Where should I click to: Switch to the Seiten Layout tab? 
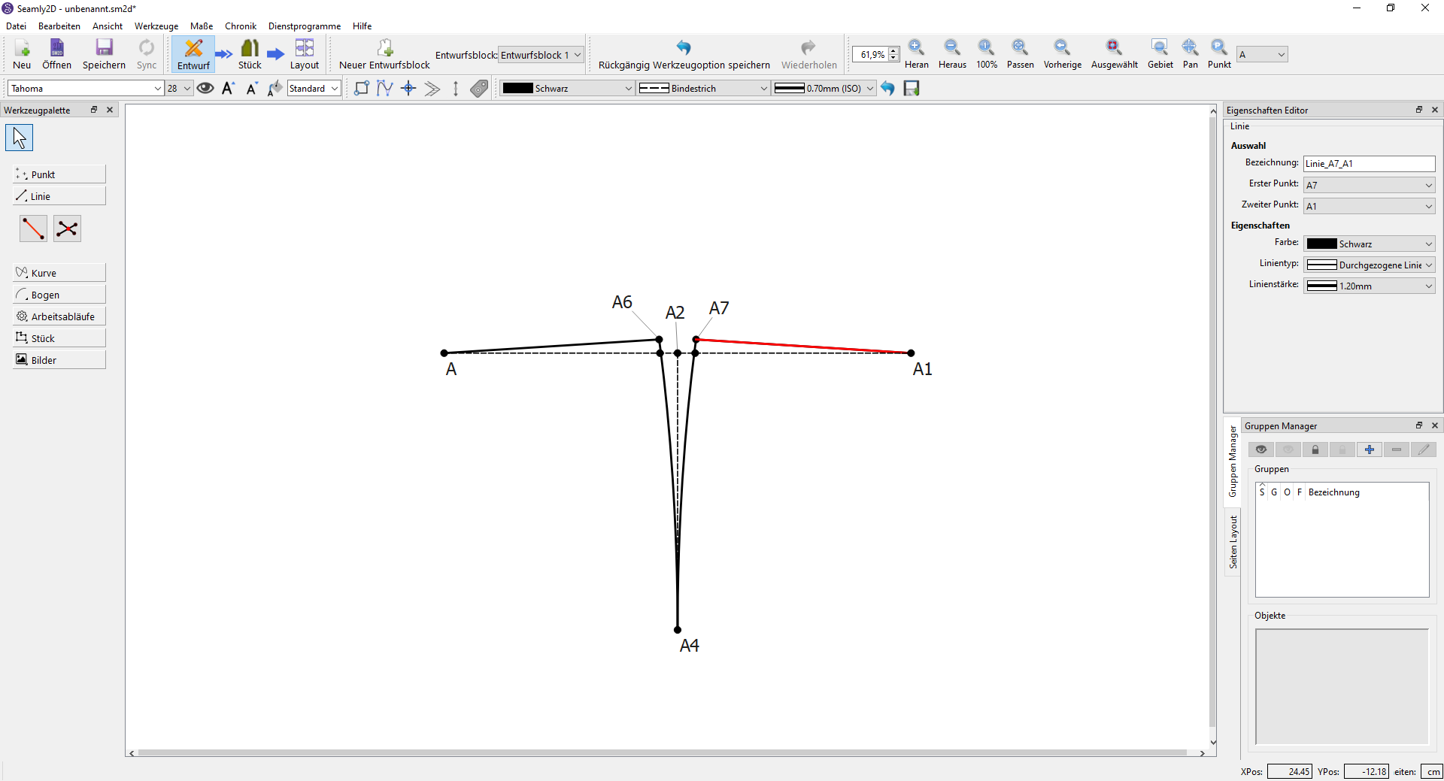(1233, 542)
